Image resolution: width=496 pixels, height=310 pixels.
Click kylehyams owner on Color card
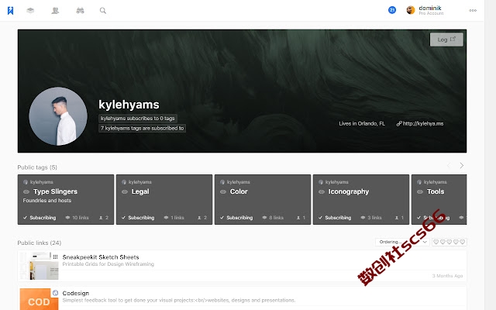pos(235,182)
